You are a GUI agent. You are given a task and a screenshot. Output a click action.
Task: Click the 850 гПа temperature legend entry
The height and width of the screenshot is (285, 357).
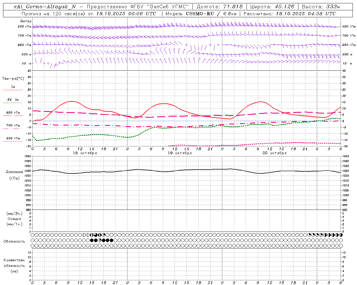pos(13,113)
